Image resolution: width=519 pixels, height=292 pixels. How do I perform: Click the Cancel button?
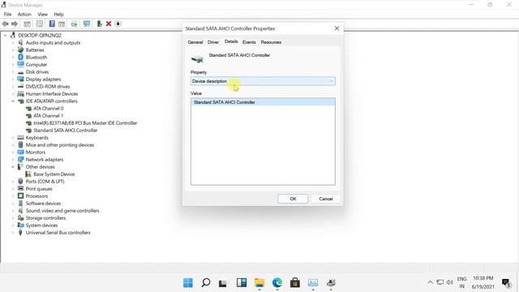326,199
